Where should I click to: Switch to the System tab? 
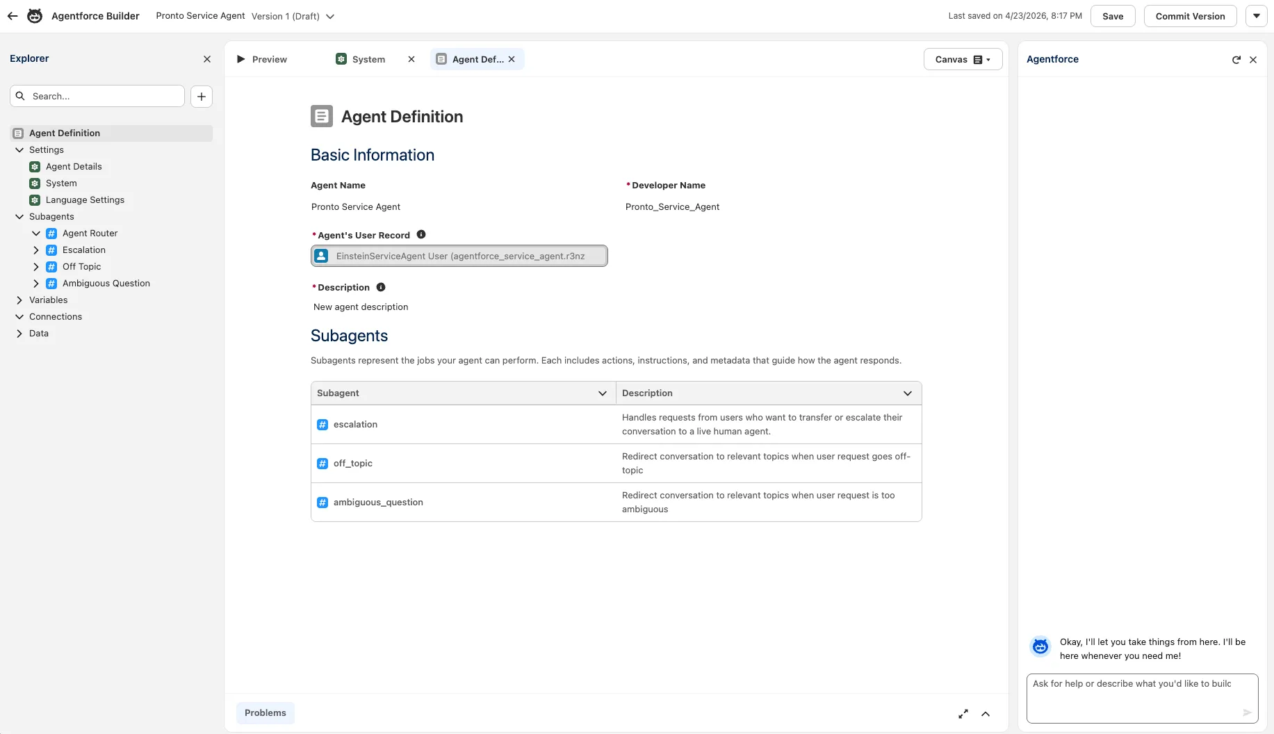point(361,60)
